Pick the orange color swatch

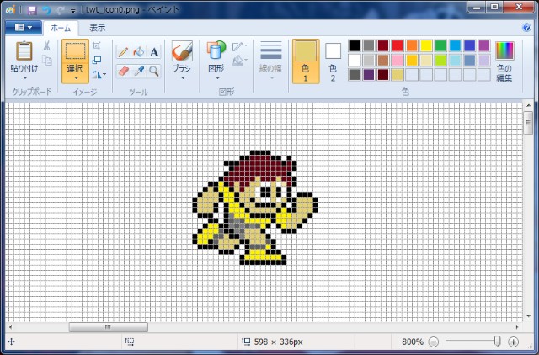[412, 45]
